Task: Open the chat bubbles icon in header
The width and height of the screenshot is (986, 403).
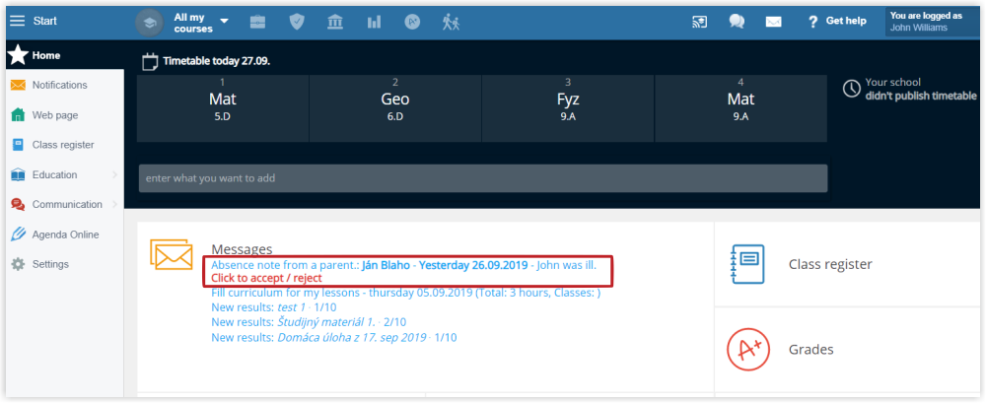Action: point(737,22)
